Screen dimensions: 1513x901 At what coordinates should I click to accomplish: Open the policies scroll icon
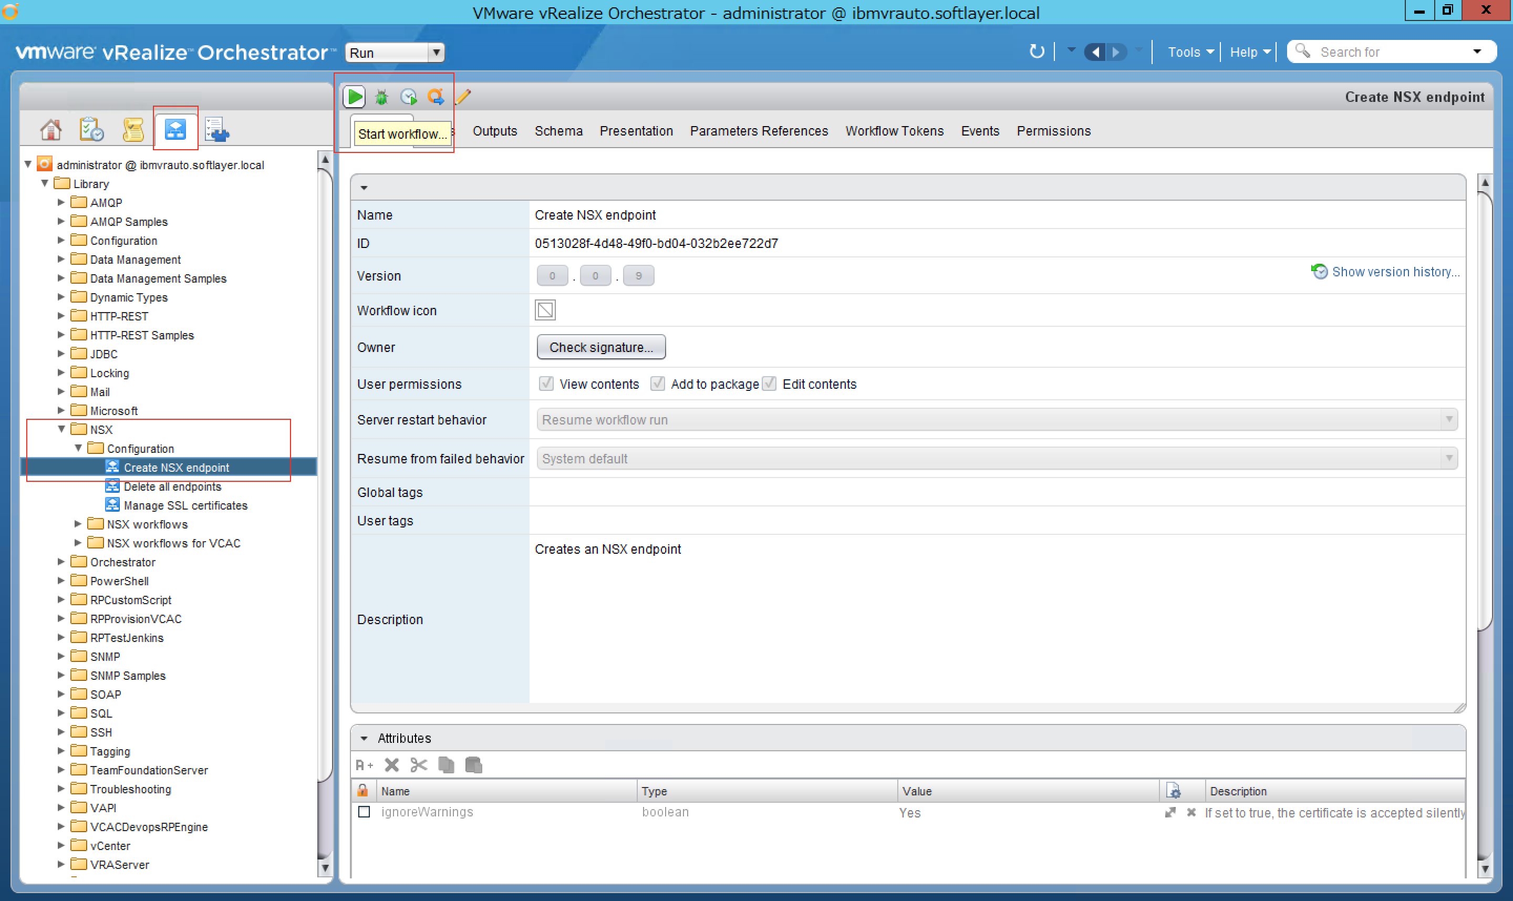coord(133,129)
